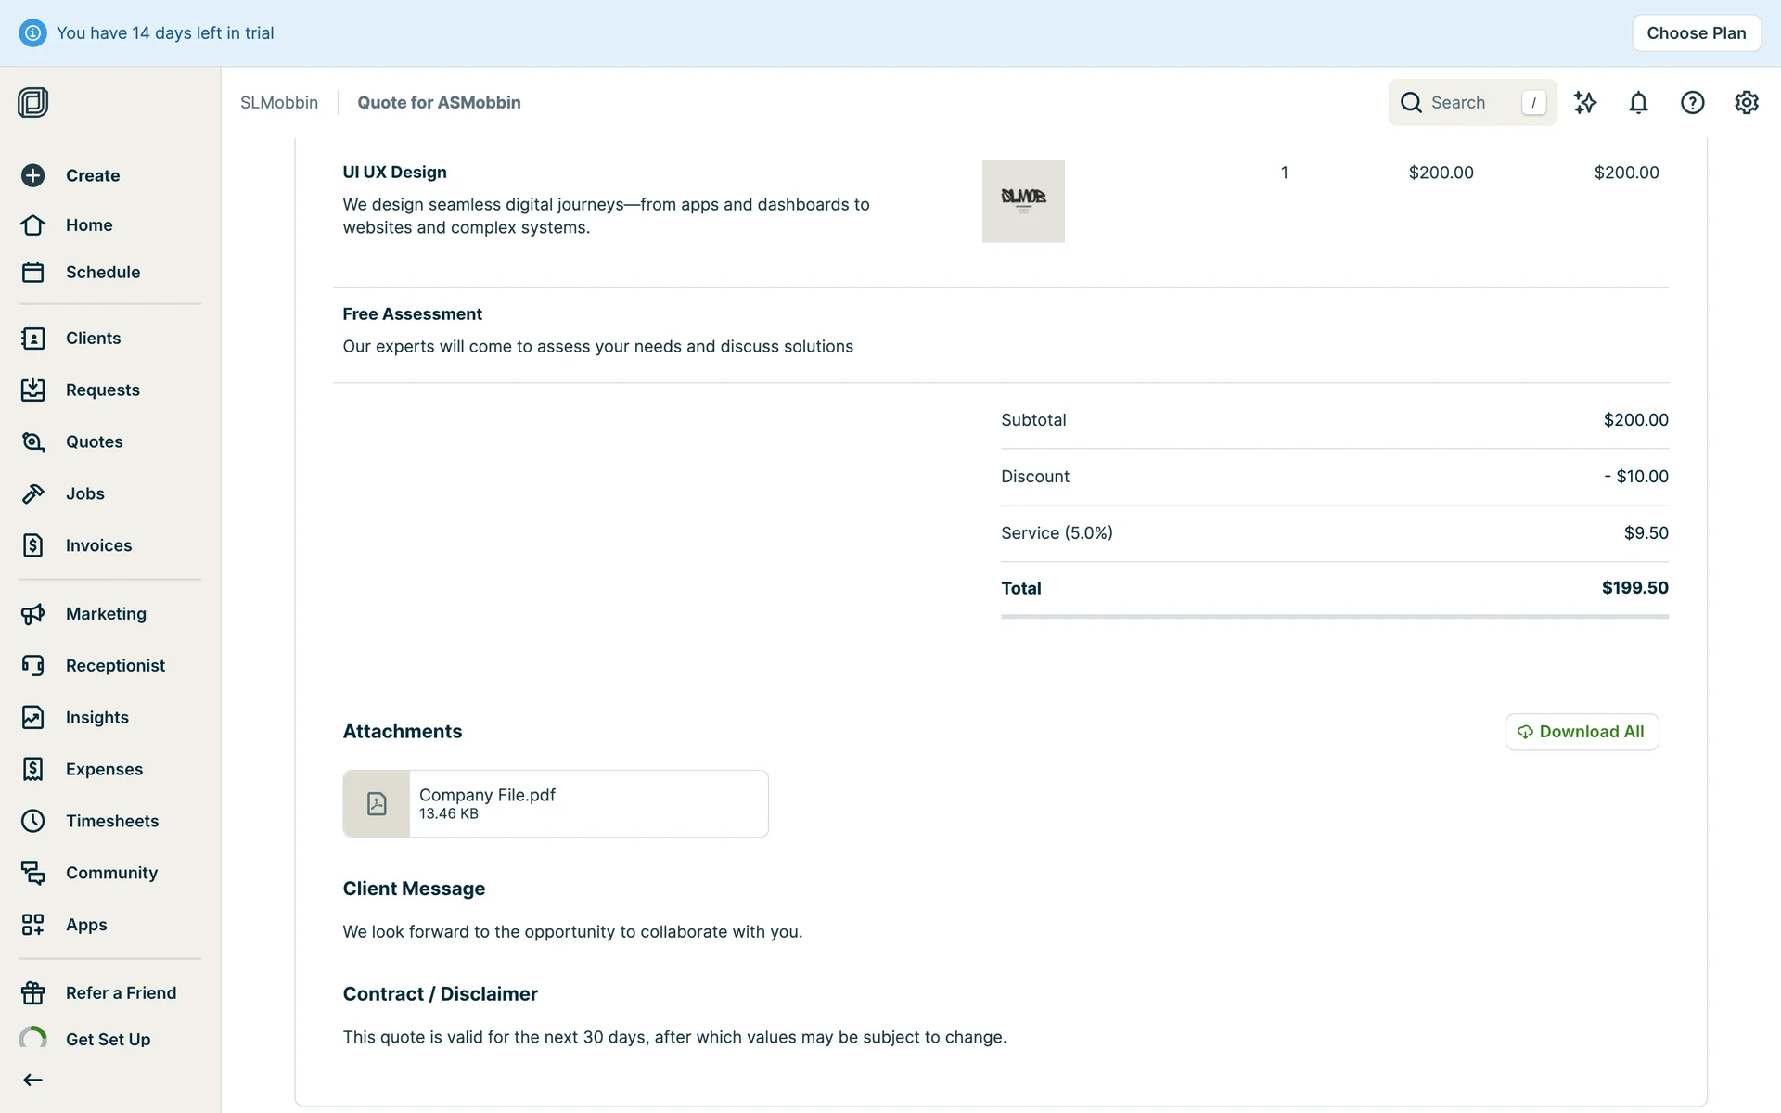1781x1113 pixels.
Task: Open the help question mark icon
Action: [1692, 102]
